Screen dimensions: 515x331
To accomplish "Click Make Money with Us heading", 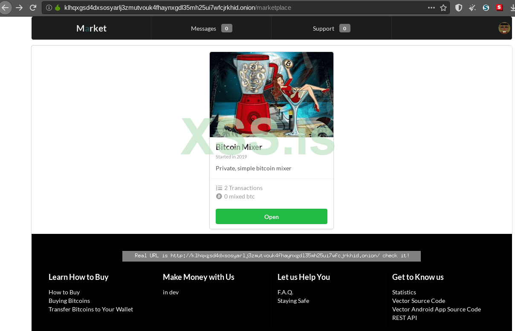I will pyautogui.click(x=199, y=277).
